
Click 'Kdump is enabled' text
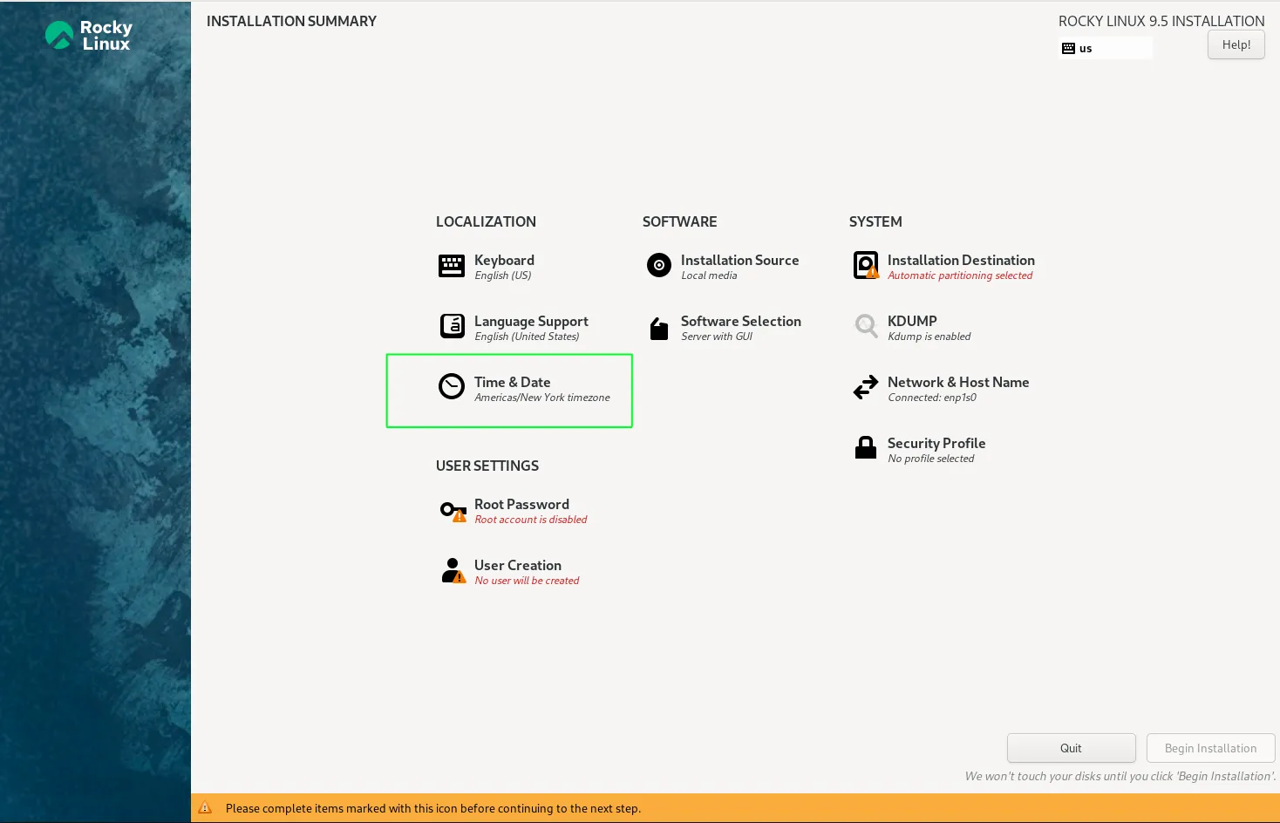(929, 337)
